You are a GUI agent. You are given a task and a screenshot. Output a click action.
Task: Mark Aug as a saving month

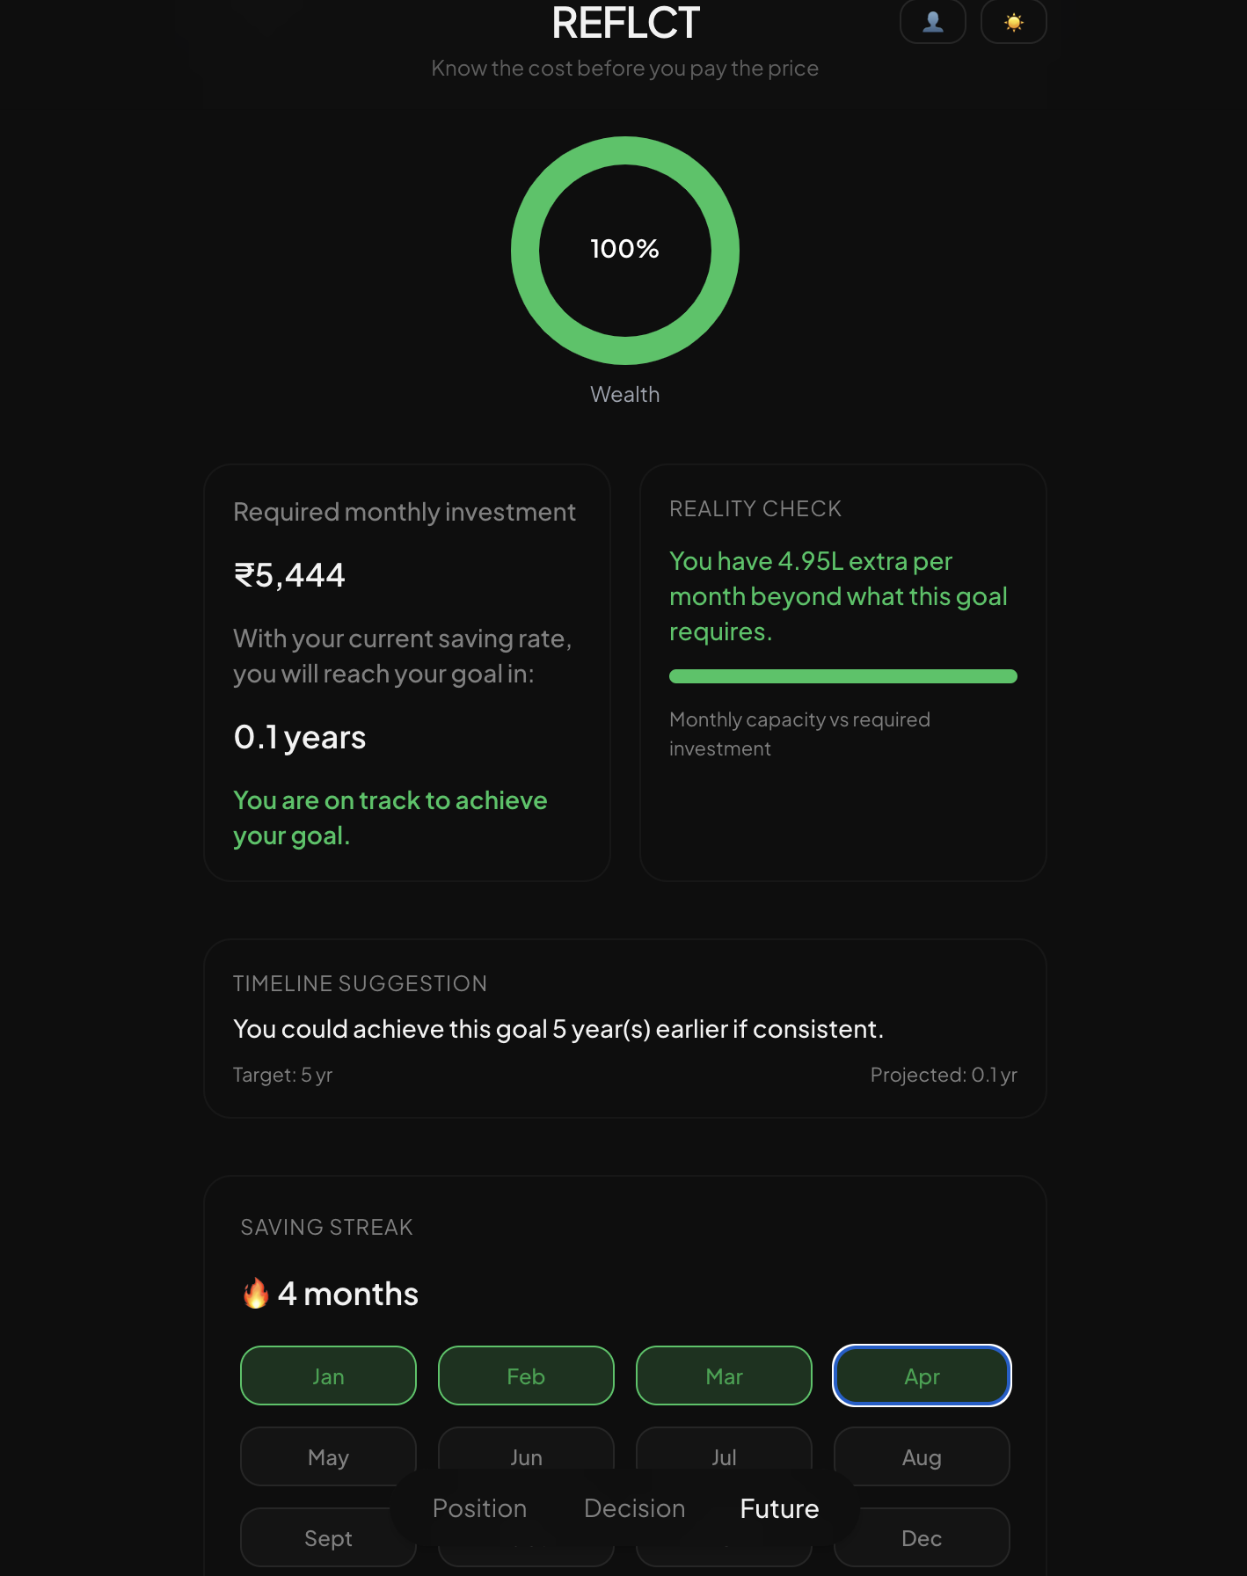coord(922,1456)
